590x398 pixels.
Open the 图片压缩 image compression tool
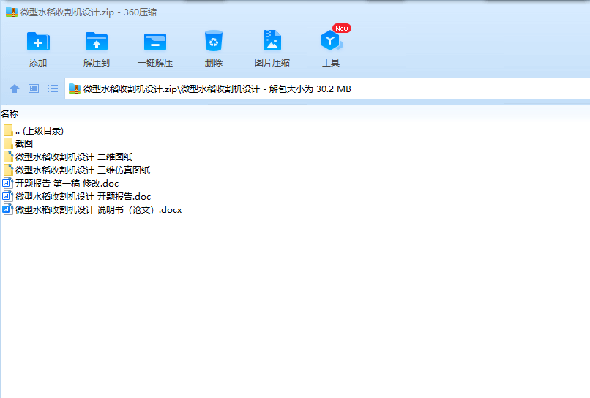point(272,40)
